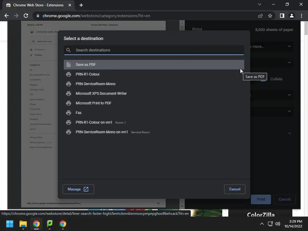Click the print preview scroll down arrow
Viewport: 308px width, 231px height.
pos(182,206)
